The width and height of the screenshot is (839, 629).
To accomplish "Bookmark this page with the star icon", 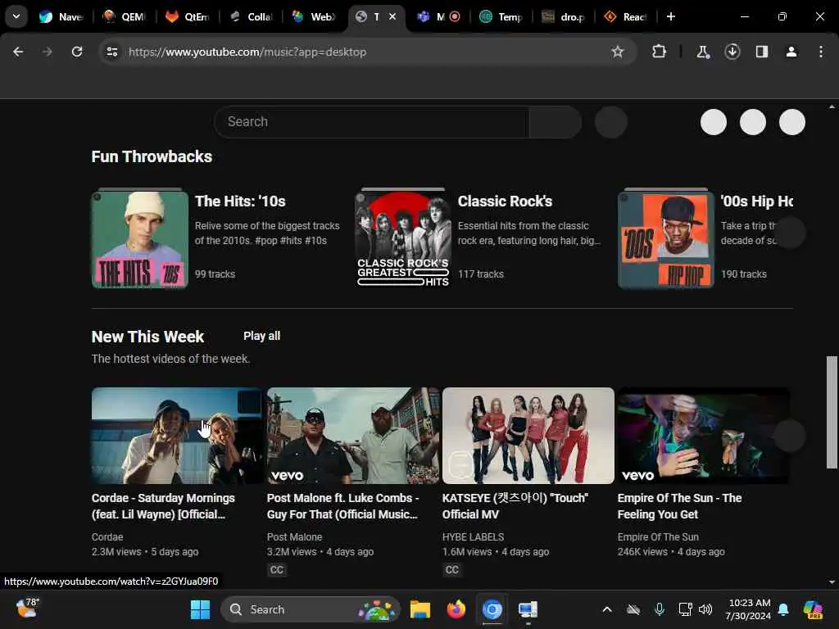I will point(618,52).
